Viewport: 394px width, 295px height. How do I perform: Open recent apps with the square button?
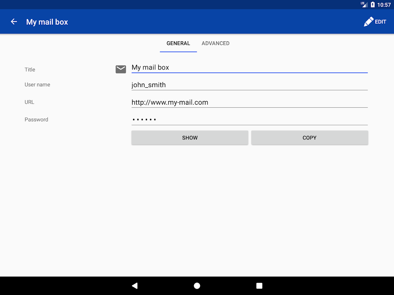[x=259, y=286]
